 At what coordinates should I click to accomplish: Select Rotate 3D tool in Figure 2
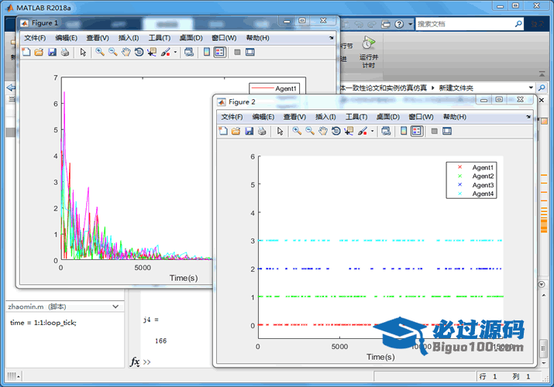[x=336, y=132]
